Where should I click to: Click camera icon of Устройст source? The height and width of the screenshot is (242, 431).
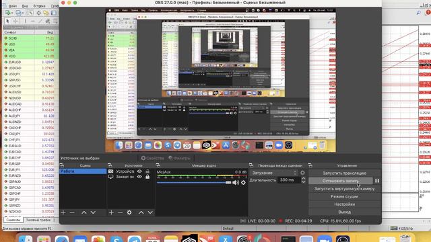coord(110,171)
